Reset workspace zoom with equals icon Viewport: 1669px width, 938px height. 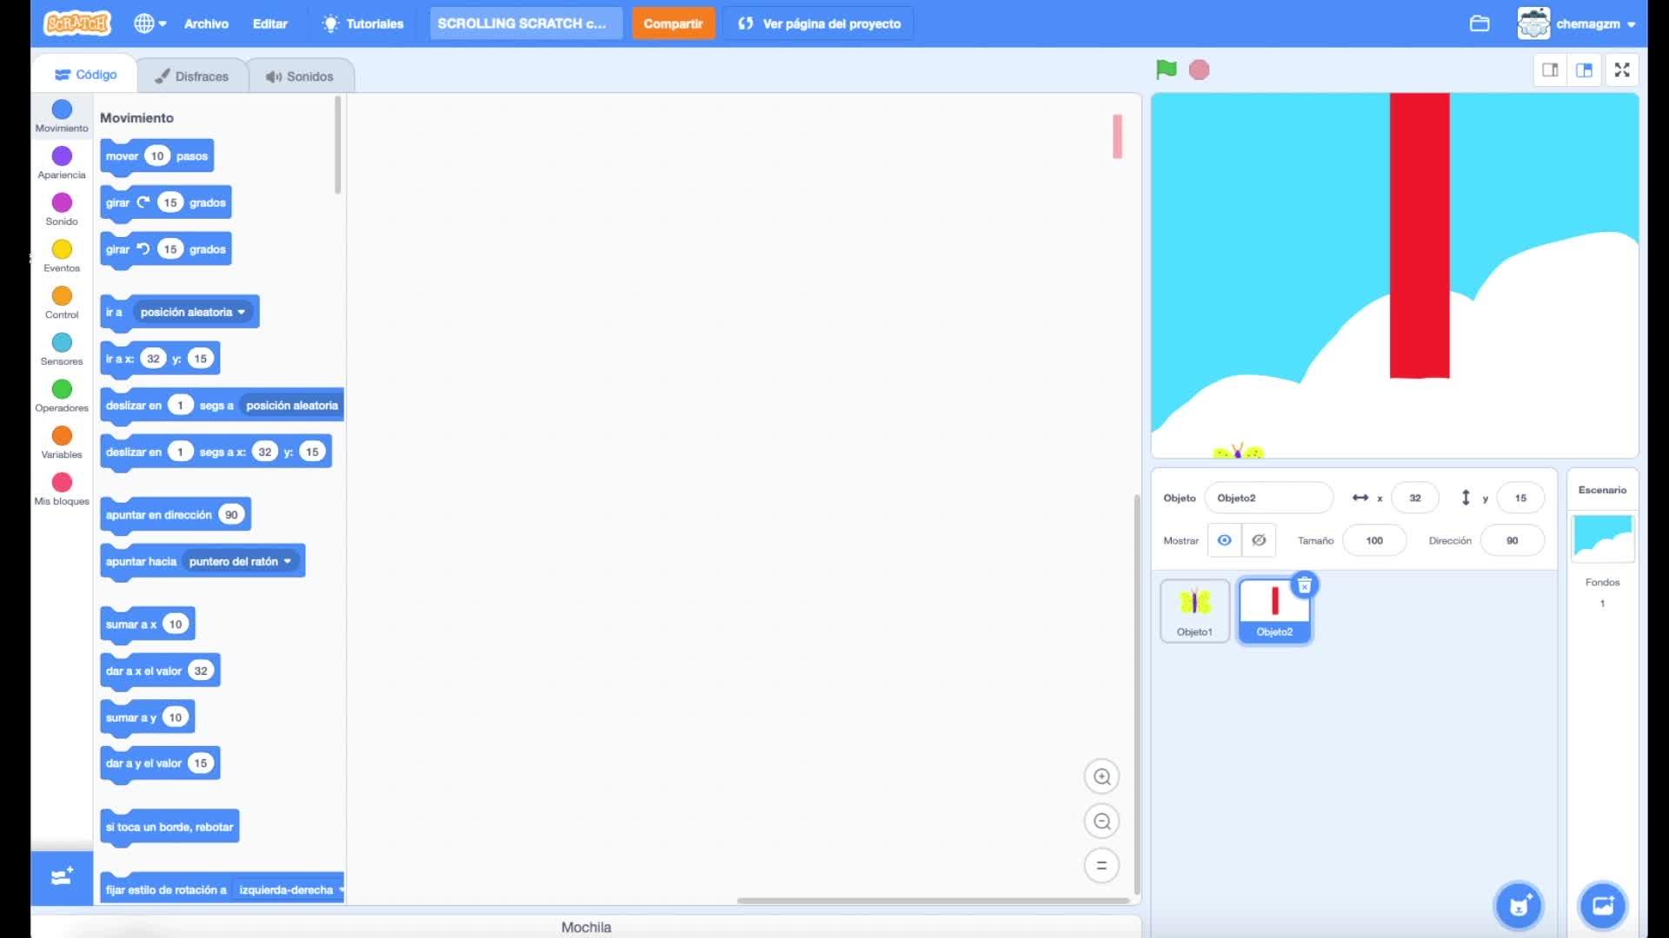pyautogui.click(x=1101, y=865)
